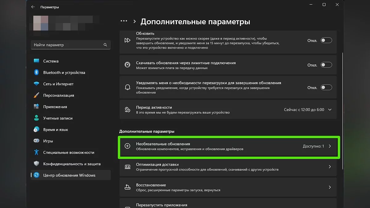Click the Специальные возможности accessibility icon
Image resolution: width=370 pixels, height=208 pixels.
coord(36,152)
